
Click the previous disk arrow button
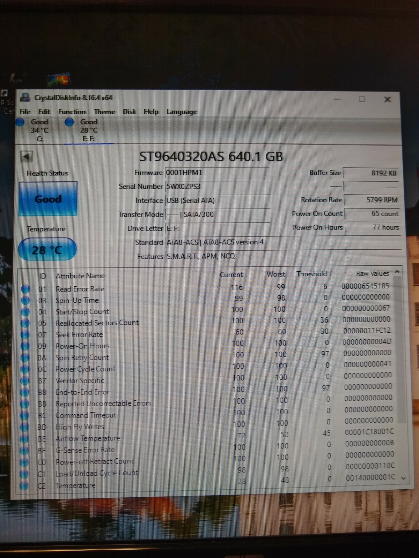tap(27, 156)
